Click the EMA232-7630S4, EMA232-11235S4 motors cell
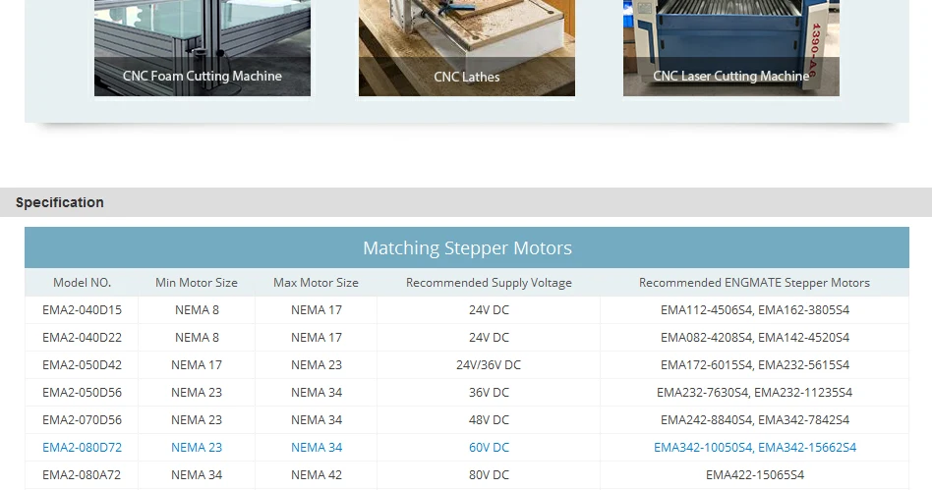This screenshot has width=932, height=490. [755, 392]
